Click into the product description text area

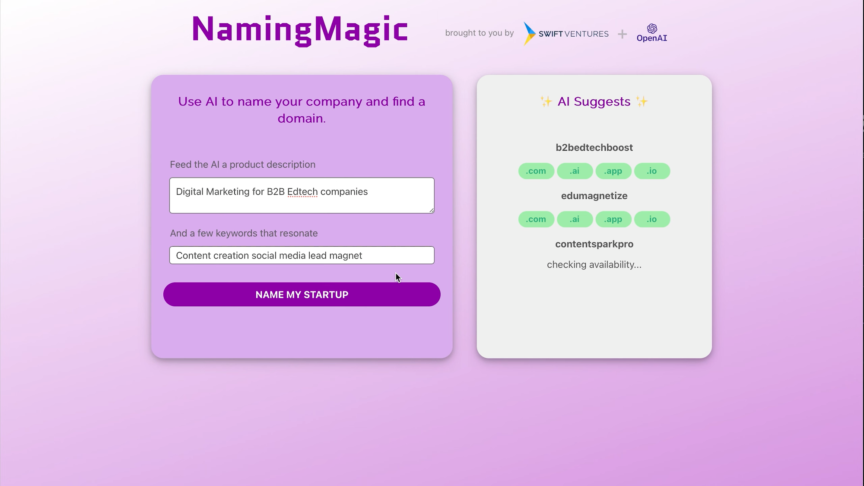tap(302, 195)
